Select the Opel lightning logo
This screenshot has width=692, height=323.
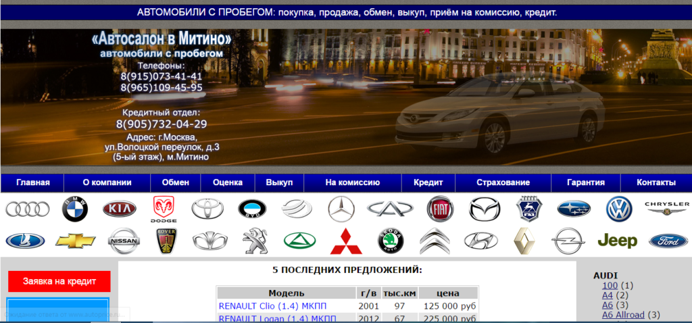pyautogui.click(x=568, y=241)
